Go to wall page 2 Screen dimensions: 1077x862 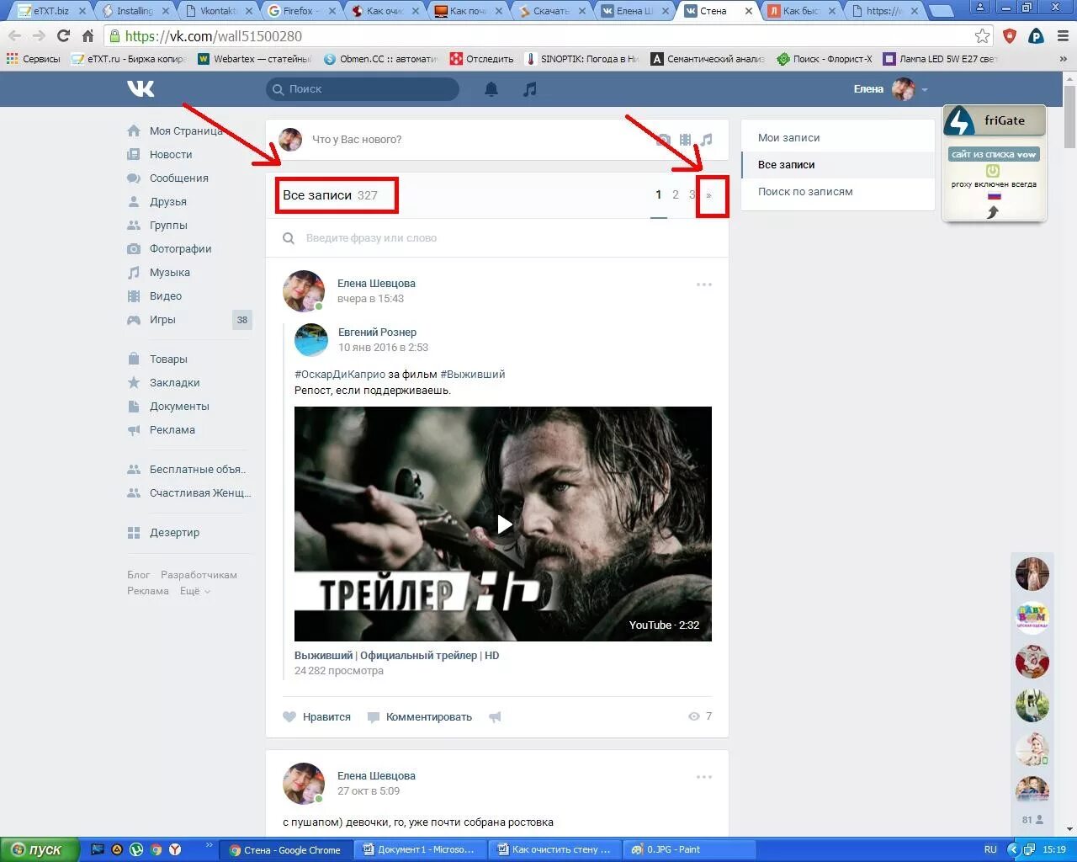(675, 194)
